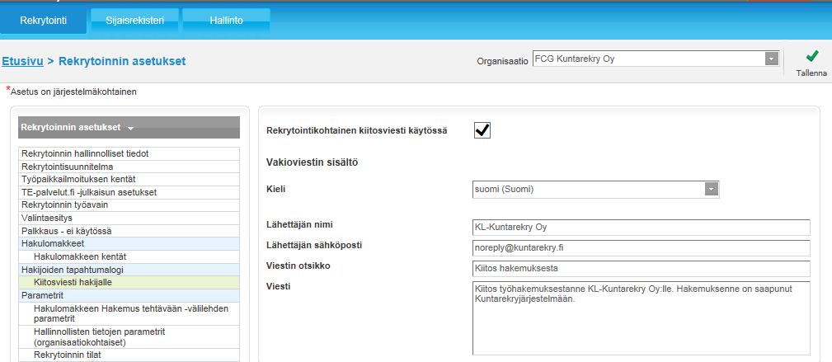Expand the Rekrytoinnin asetukset panel header
This screenshot has height=362, width=832.
[x=129, y=127]
